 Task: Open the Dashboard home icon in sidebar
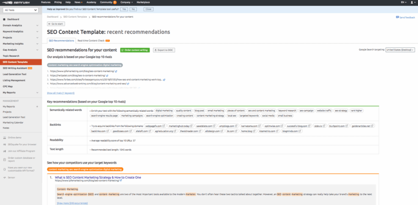[x=4, y=20]
